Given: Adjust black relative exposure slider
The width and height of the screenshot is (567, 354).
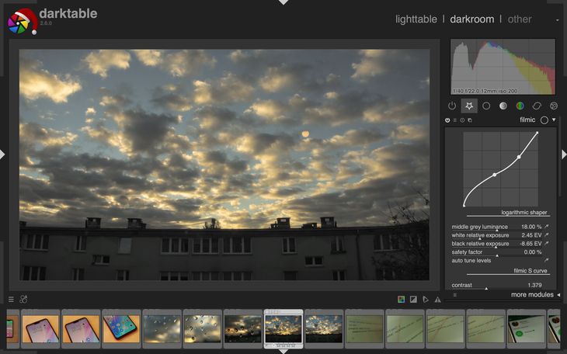Looking at the screenshot, I should click(x=497, y=244).
